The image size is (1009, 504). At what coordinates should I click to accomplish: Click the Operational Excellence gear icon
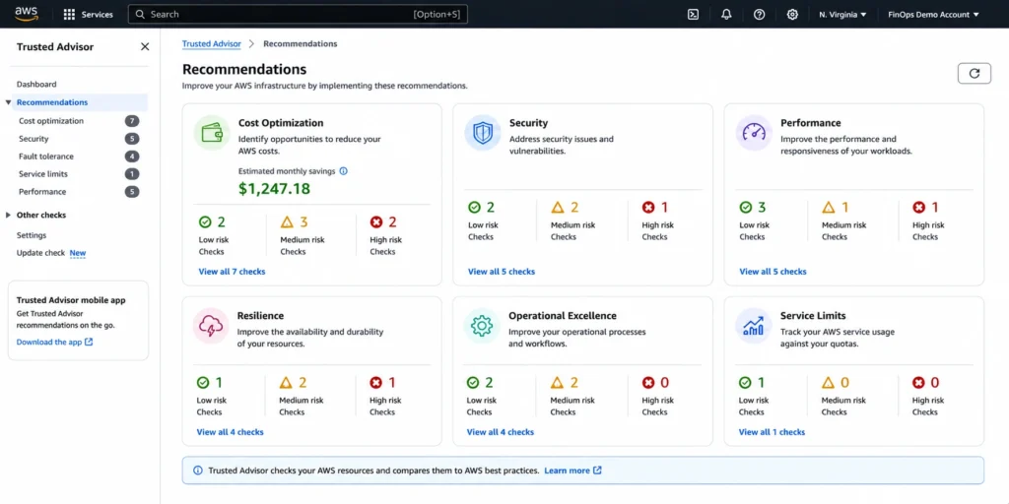point(481,326)
